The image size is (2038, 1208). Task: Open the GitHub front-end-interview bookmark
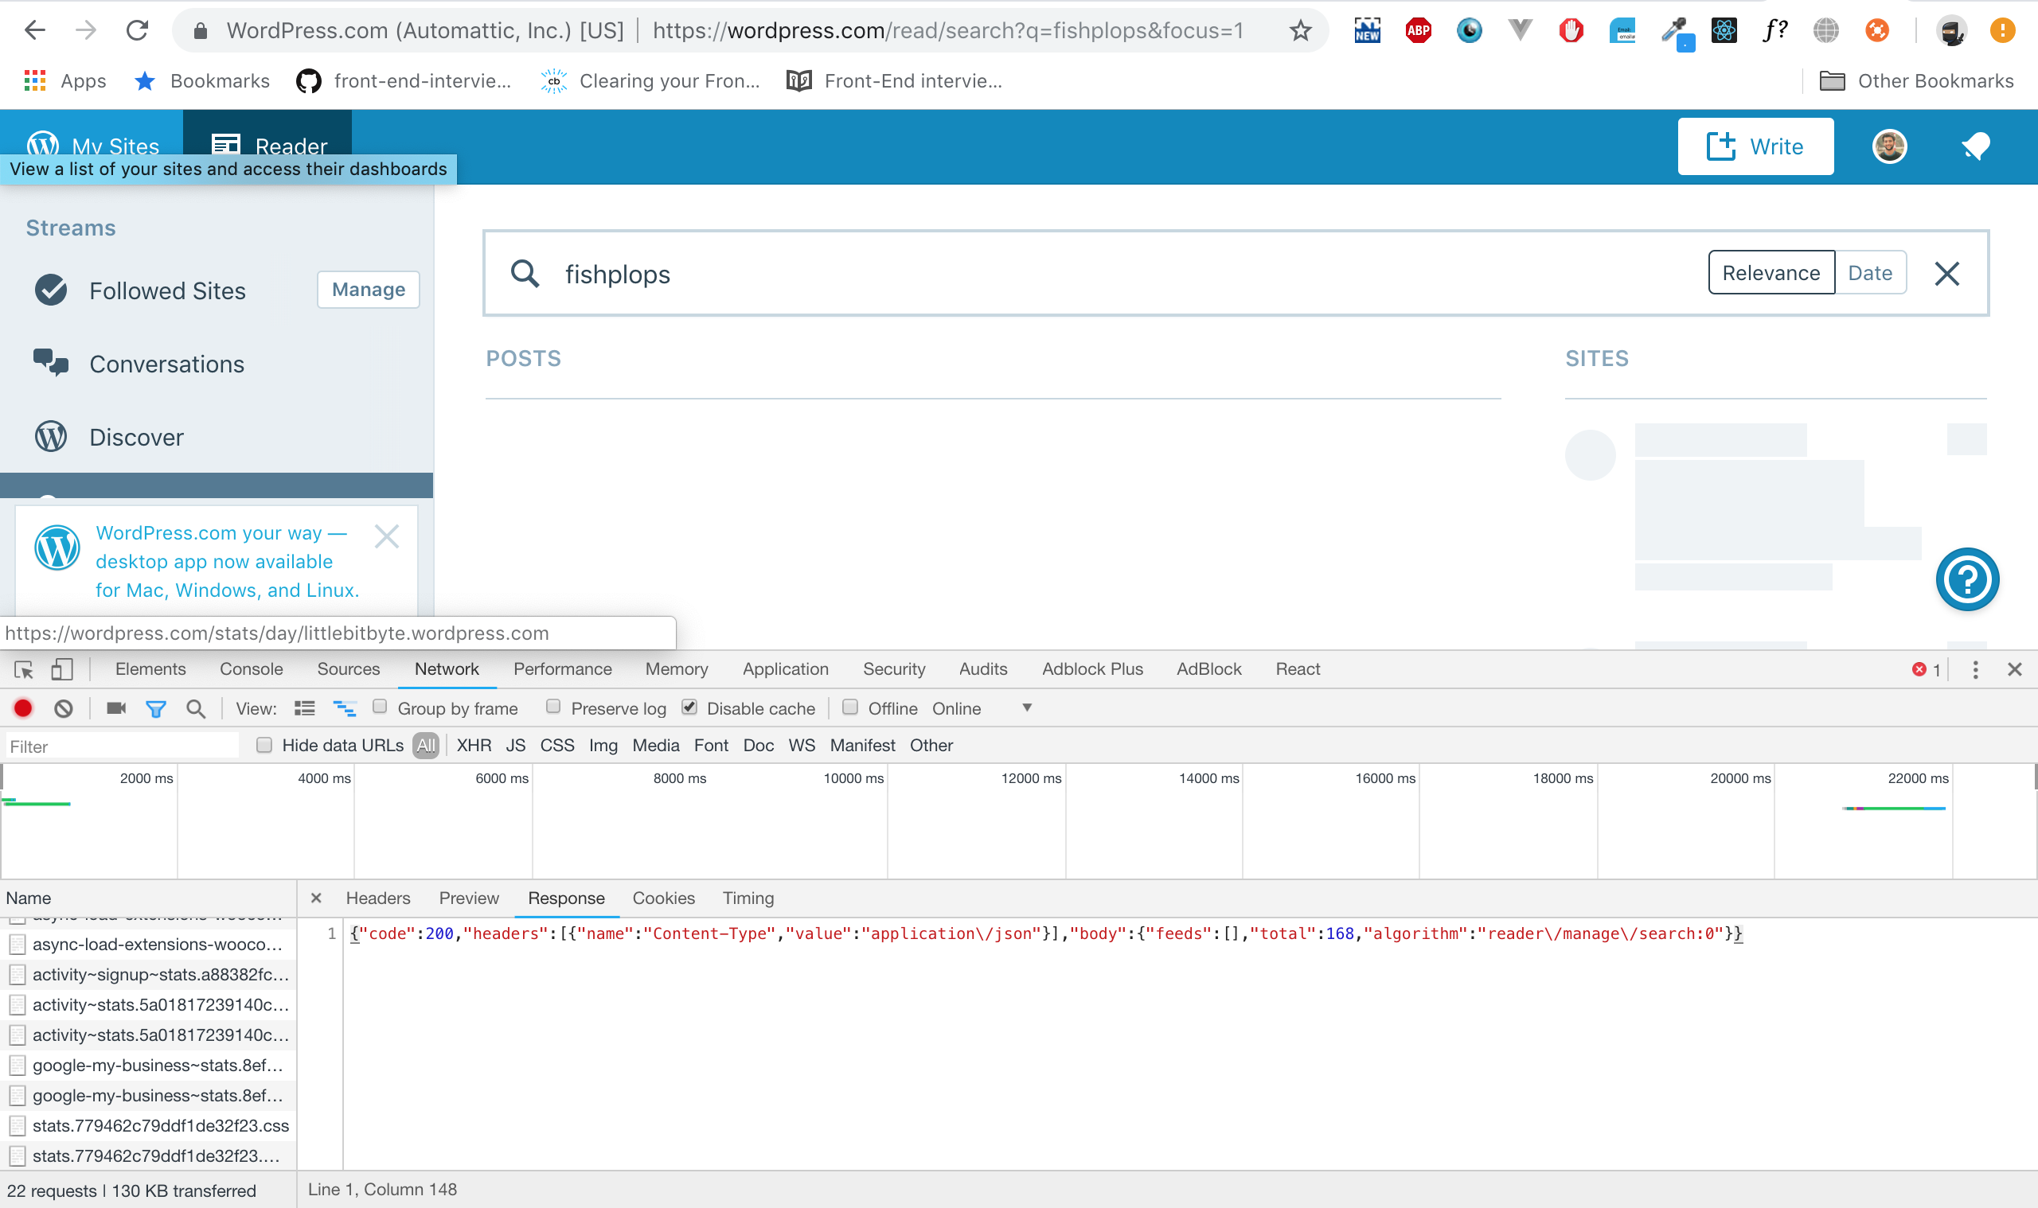[404, 80]
